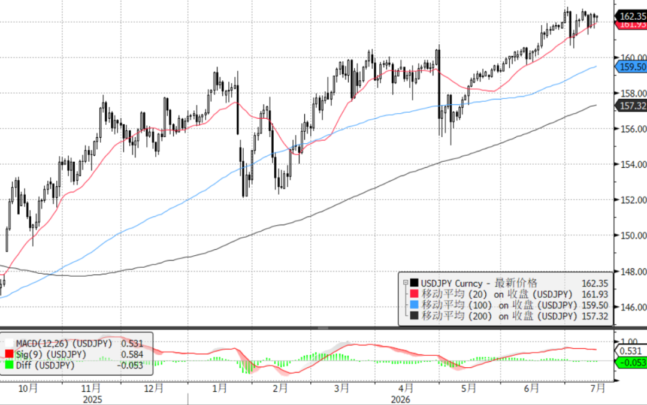The width and height of the screenshot is (647, 405).
Task: Select the dark gray 移动平均 (200) legend swatch
Action: coord(415,316)
